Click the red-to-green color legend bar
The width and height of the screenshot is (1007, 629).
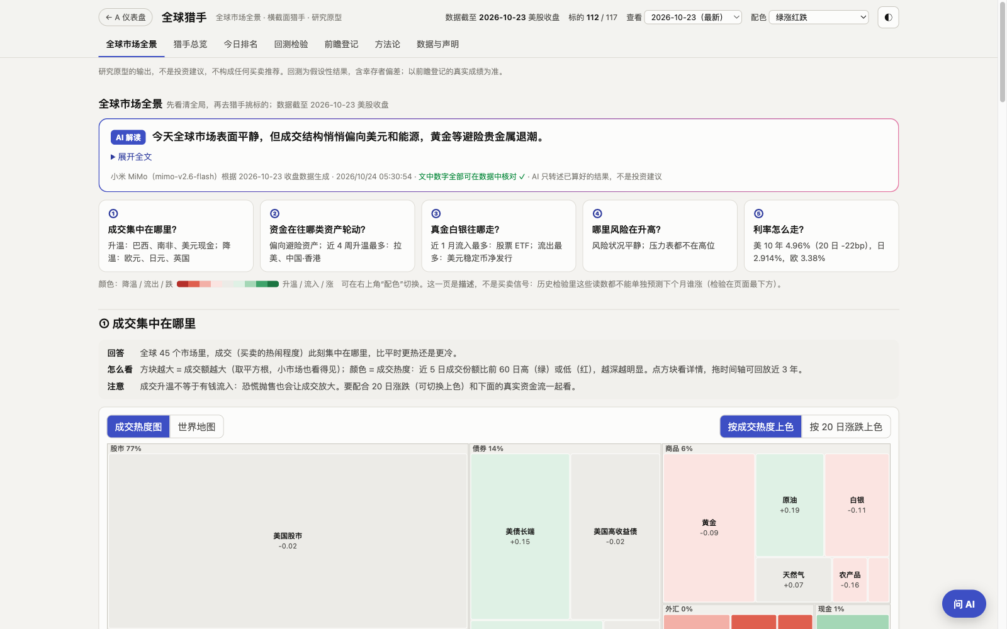click(x=228, y=284)
